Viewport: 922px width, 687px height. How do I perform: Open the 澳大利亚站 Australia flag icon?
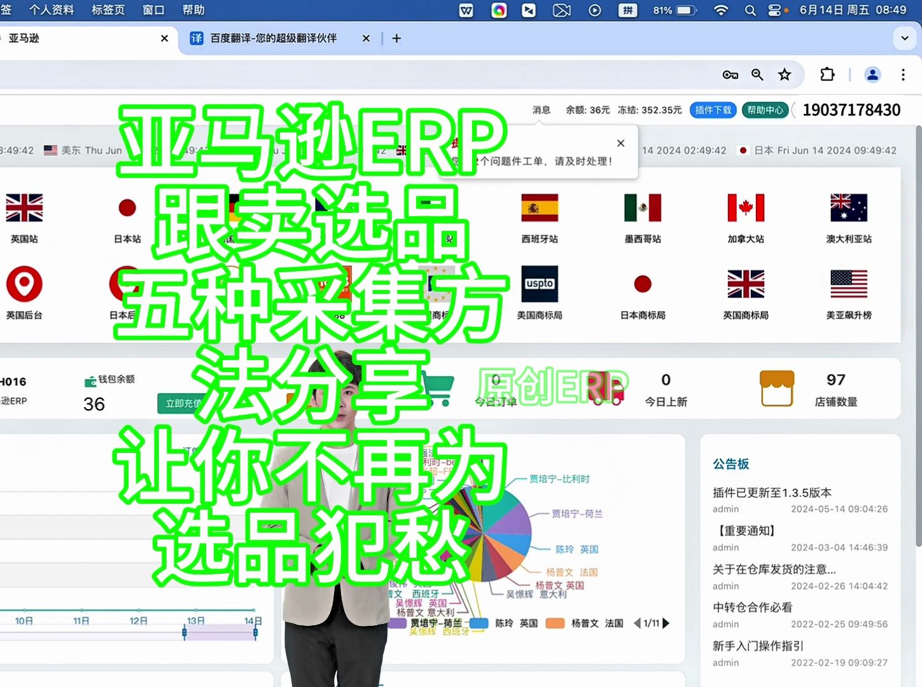click(x=849, y=208)
